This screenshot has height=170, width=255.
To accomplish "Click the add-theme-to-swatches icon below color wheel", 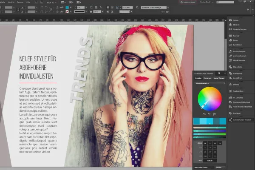I will point(214,114).
